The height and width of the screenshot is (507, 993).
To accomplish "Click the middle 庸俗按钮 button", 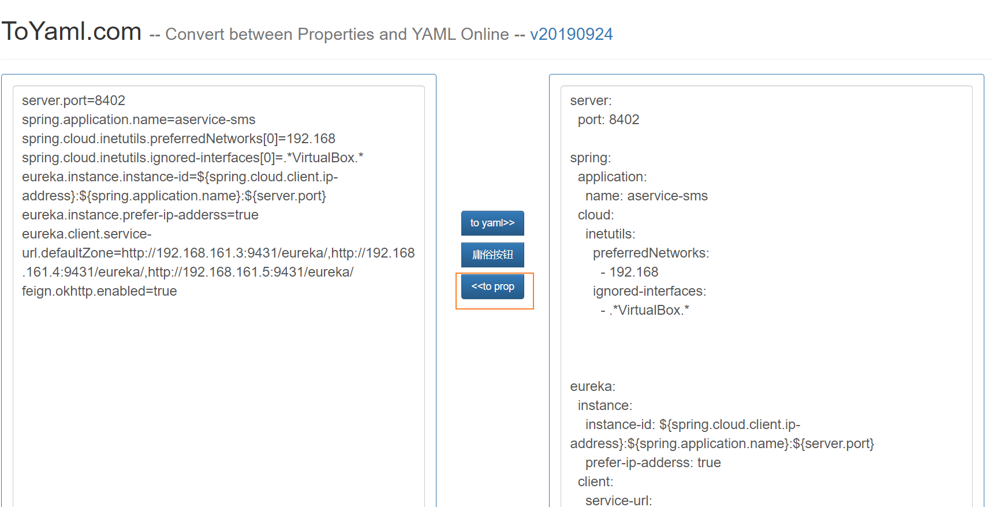I will coord(492,255).
